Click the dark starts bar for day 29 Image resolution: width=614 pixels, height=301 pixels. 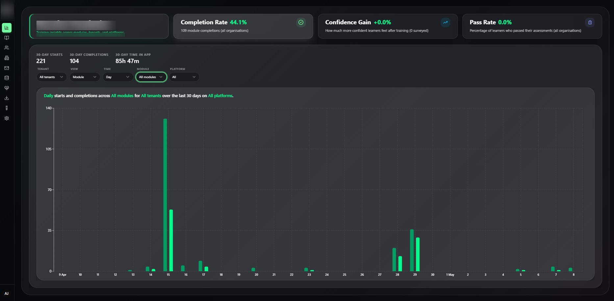coord(412,250)
